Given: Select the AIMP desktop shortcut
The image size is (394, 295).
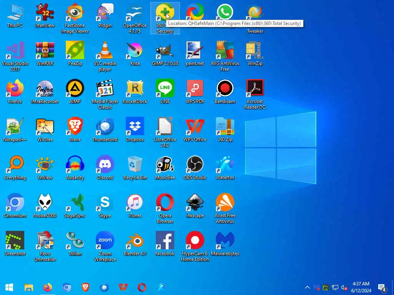Looking at the screenshot, I should click(x=75, y=91).
